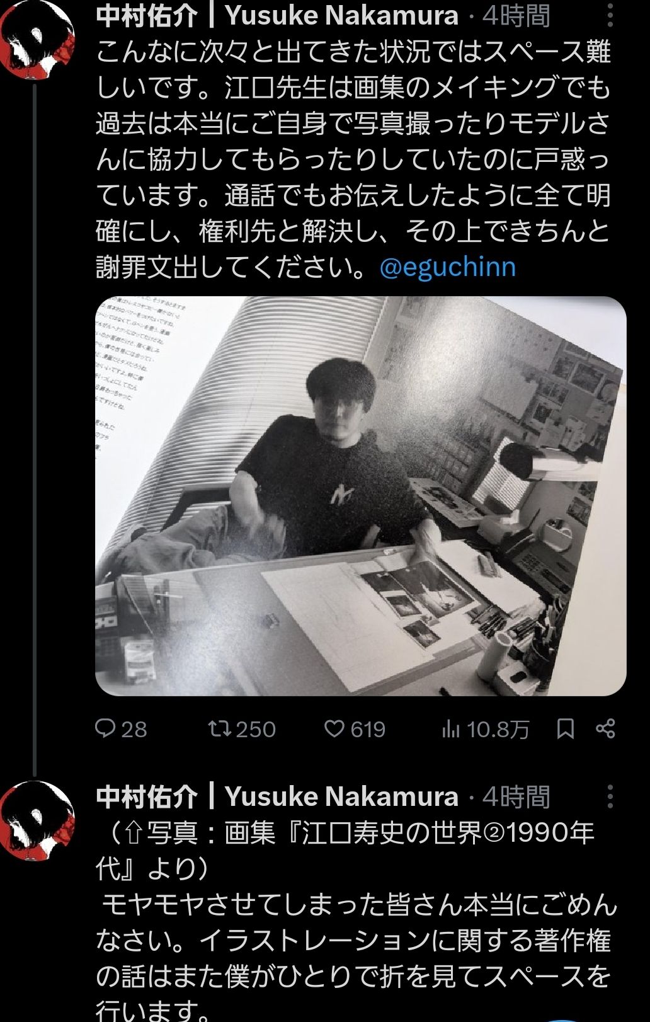Screen dimensions: 650x1022
Task: Bookmark the tweet with the photo
Action: tap(565, 729)
